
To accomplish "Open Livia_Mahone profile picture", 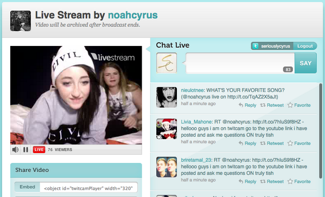I will tap(167, 129).
